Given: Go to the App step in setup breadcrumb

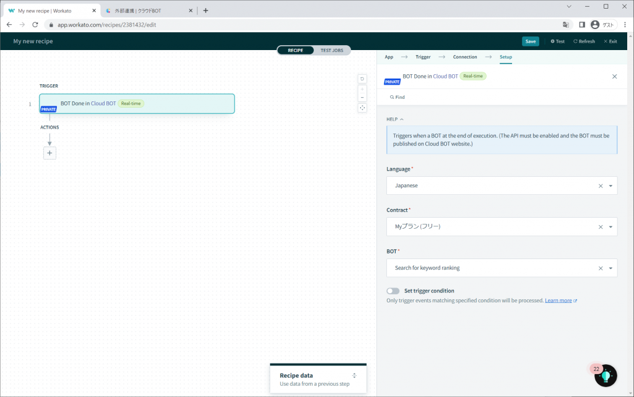Looking at the screenshot, I should click(x=389, y=57).
